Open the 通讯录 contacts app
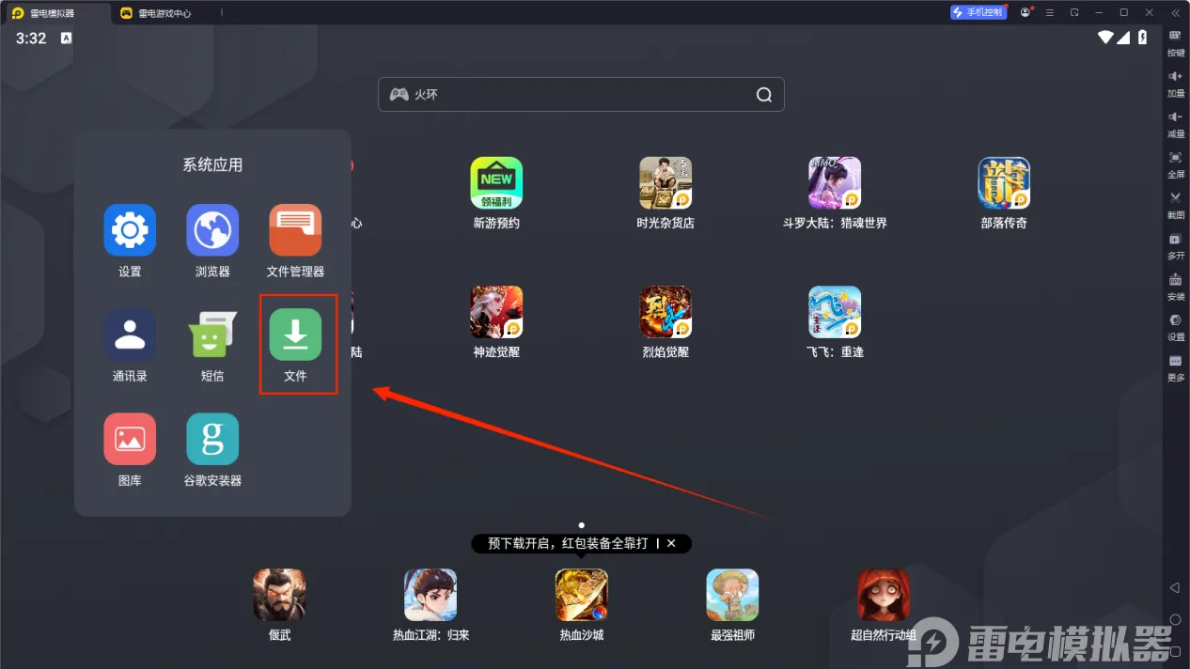 (x=130, y=334)
